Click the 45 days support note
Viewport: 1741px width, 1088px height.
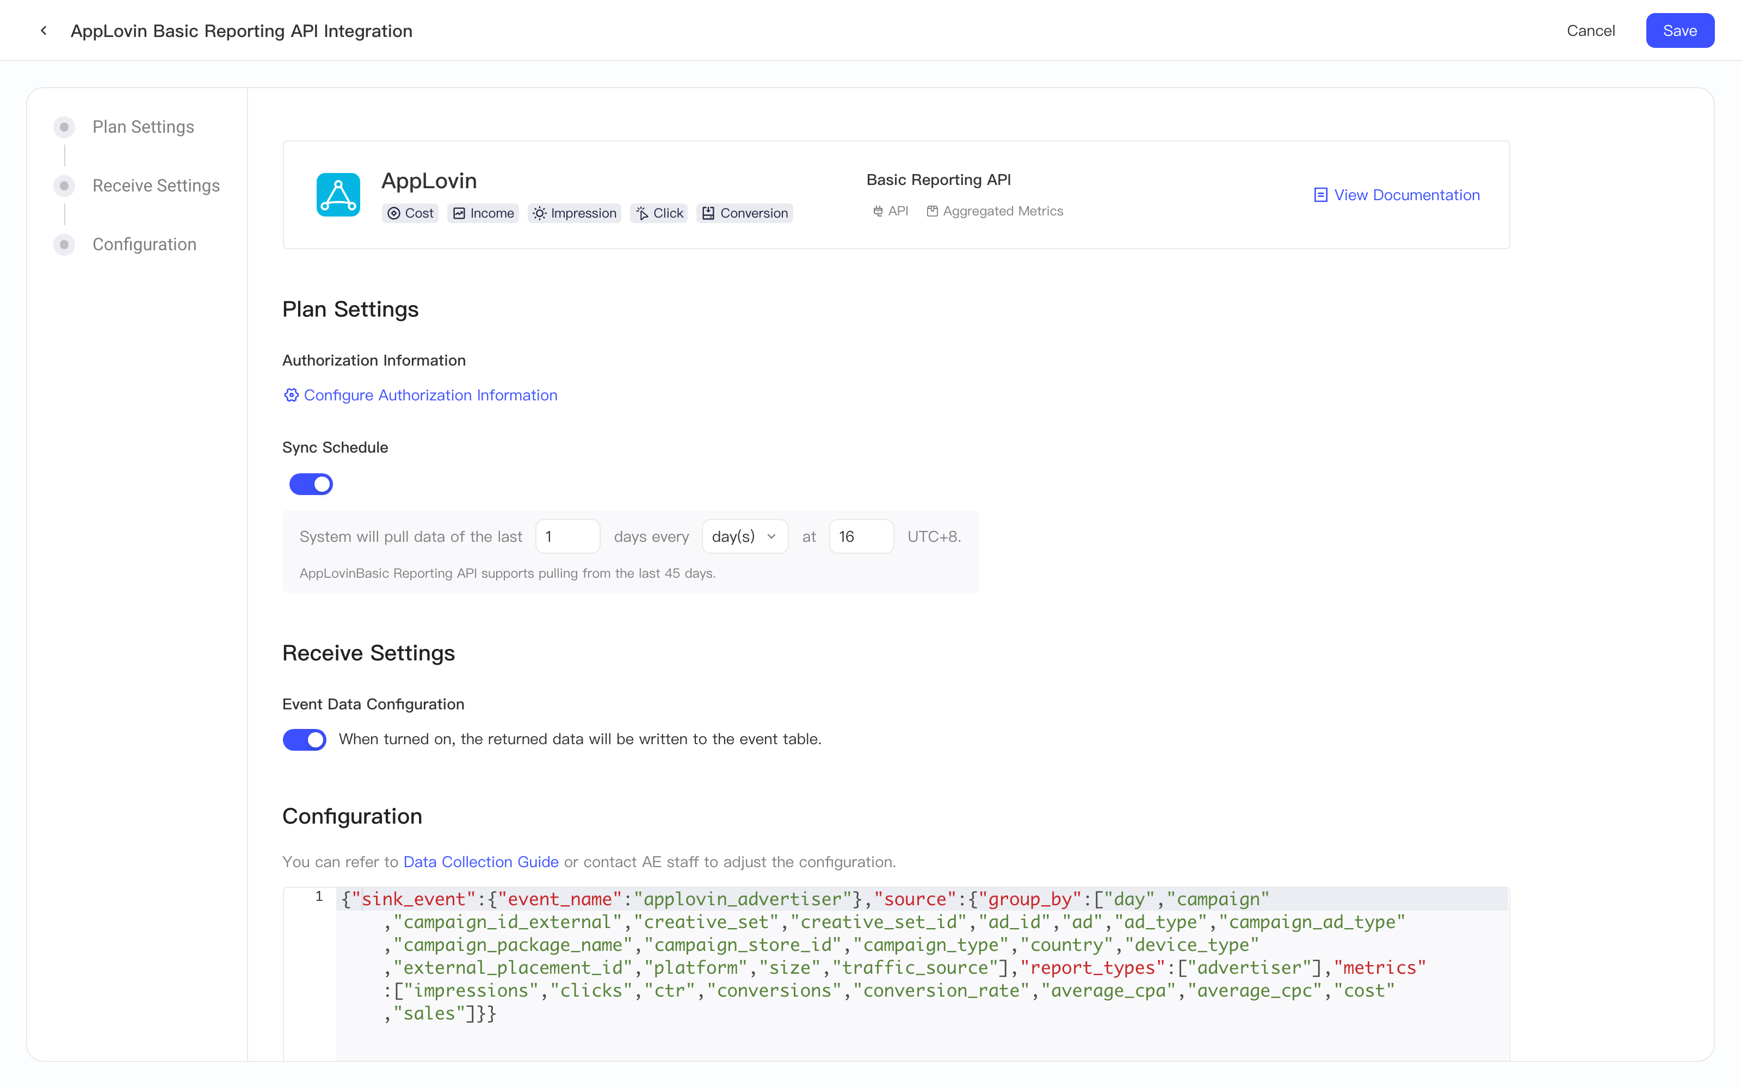pos(507,573)
